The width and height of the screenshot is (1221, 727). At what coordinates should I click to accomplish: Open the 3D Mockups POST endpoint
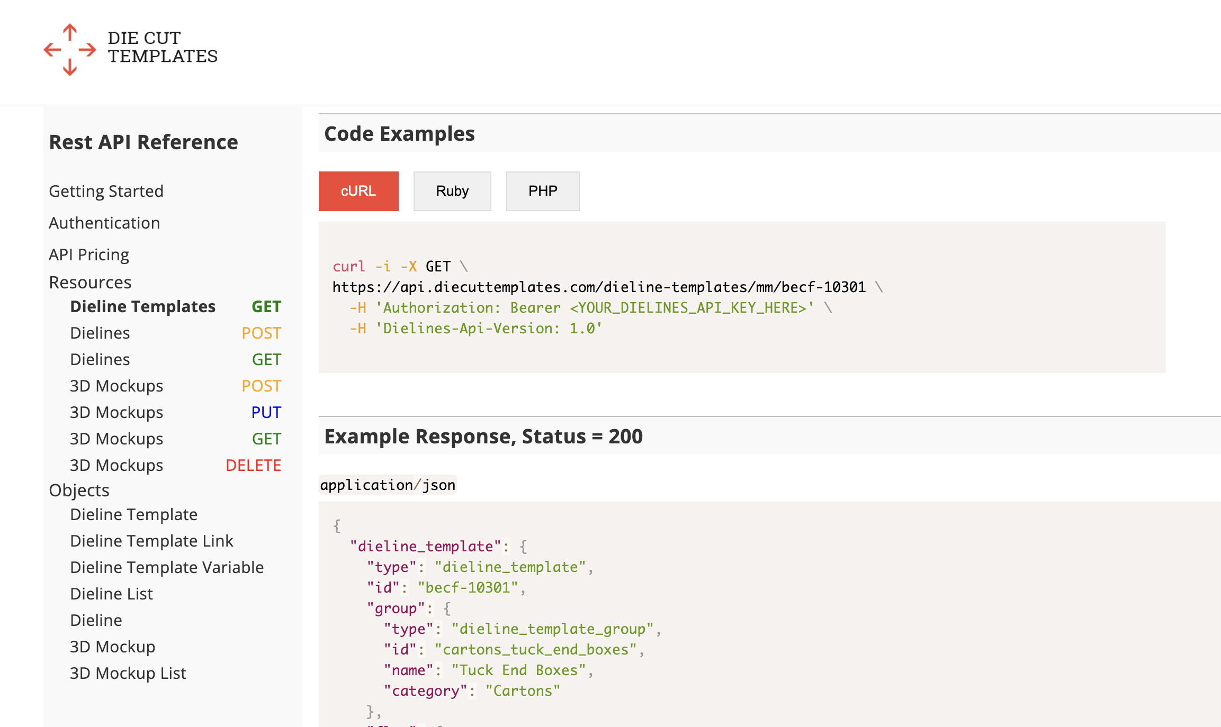coord(116,386)
